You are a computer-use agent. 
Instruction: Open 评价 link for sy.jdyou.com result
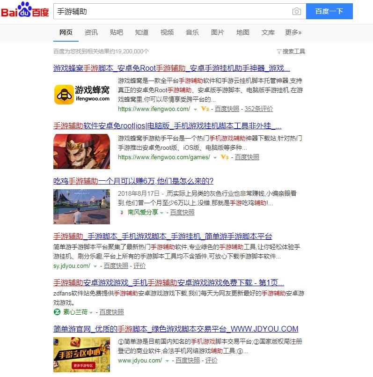click(x=139, y=266)
